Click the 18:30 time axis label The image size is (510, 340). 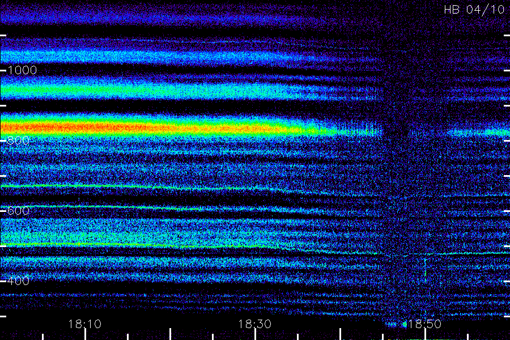point(254,324)
